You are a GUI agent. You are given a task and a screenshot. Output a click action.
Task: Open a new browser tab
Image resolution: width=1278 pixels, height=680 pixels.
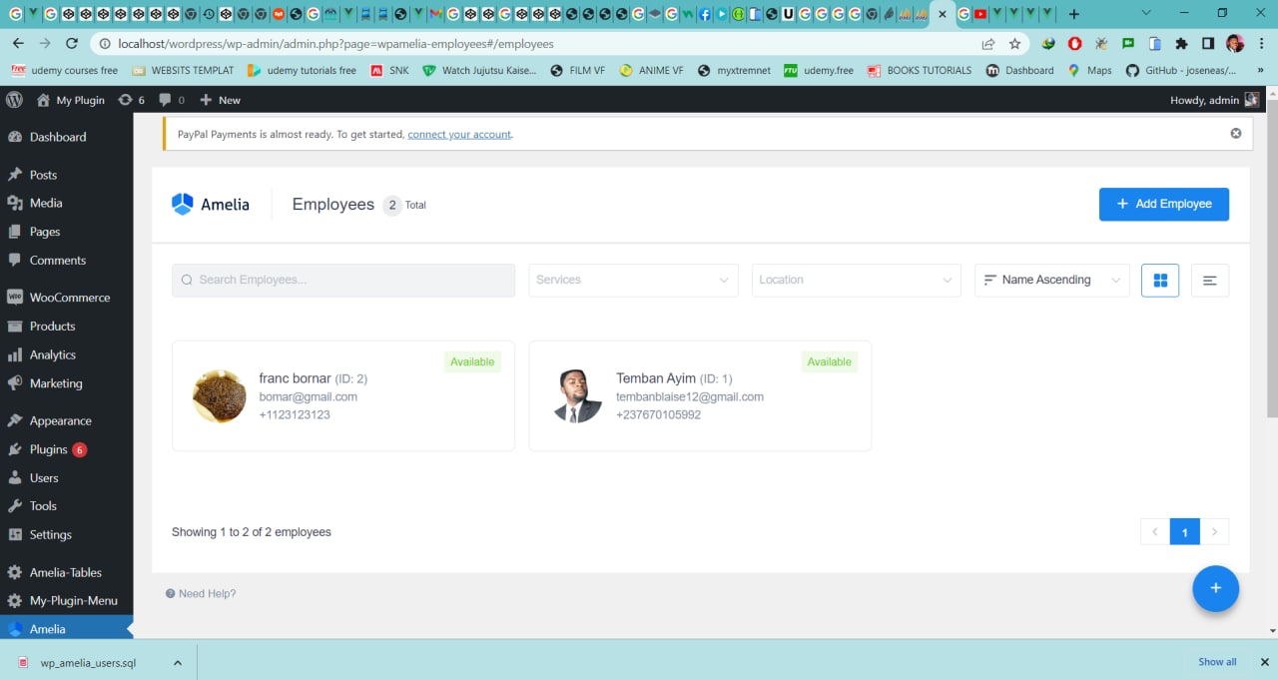(x=1073, y=14)
